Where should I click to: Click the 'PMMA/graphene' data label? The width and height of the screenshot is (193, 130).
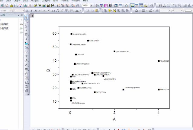(x=133, y=88)
